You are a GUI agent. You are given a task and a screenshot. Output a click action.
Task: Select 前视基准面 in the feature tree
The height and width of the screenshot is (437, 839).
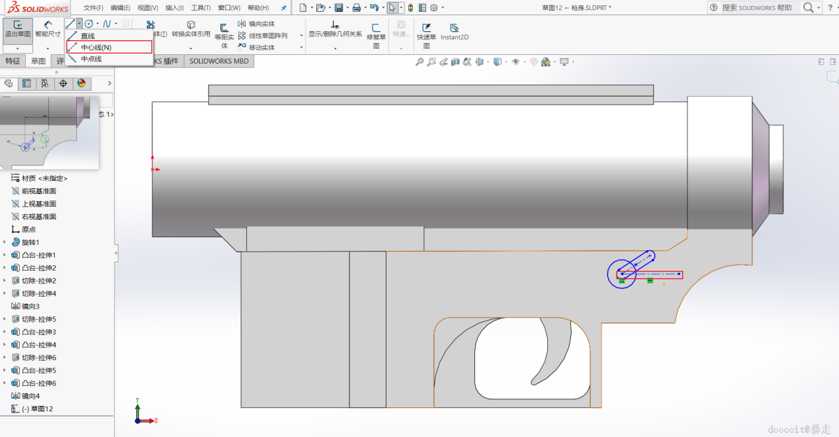(39, 191)
